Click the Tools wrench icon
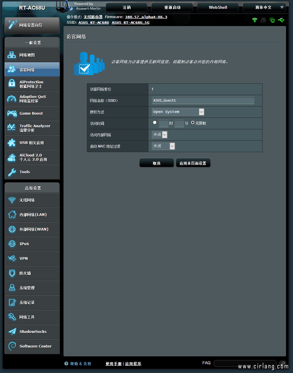This screenshot has width=293, height=373. [12, 172]
